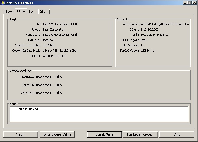Click the 'Ana Sürücü:' label
The width and height of the screenshot is (198, 142).
(131, 24)
